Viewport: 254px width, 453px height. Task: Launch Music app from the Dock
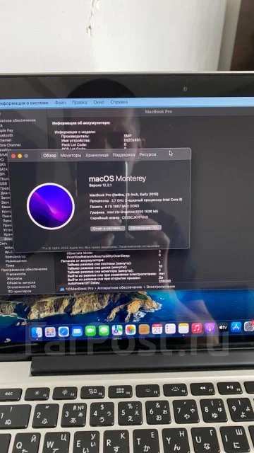(197, 328)
